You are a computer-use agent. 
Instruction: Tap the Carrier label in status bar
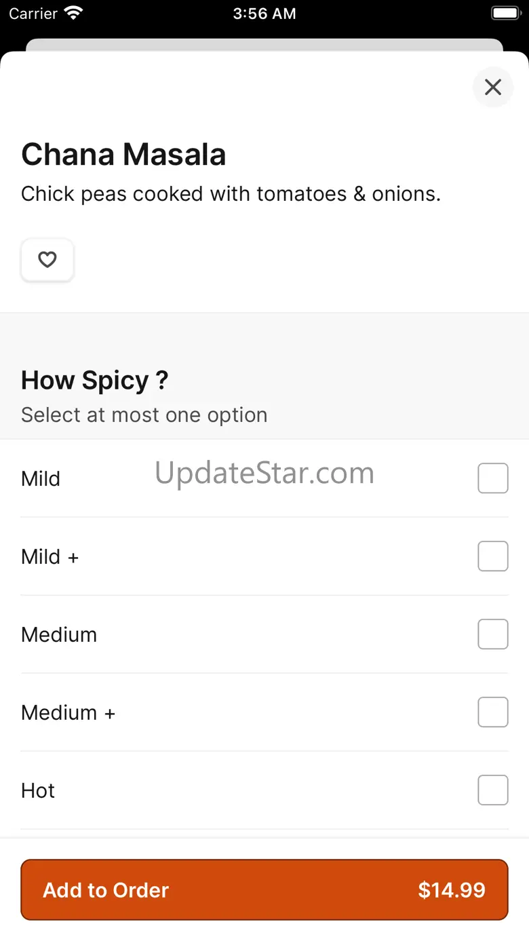tap(33, 14)
